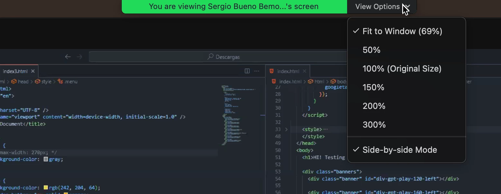Screen dimensions: 501x194
Task: Click the gray color swatch
Action: pos(46,159)
